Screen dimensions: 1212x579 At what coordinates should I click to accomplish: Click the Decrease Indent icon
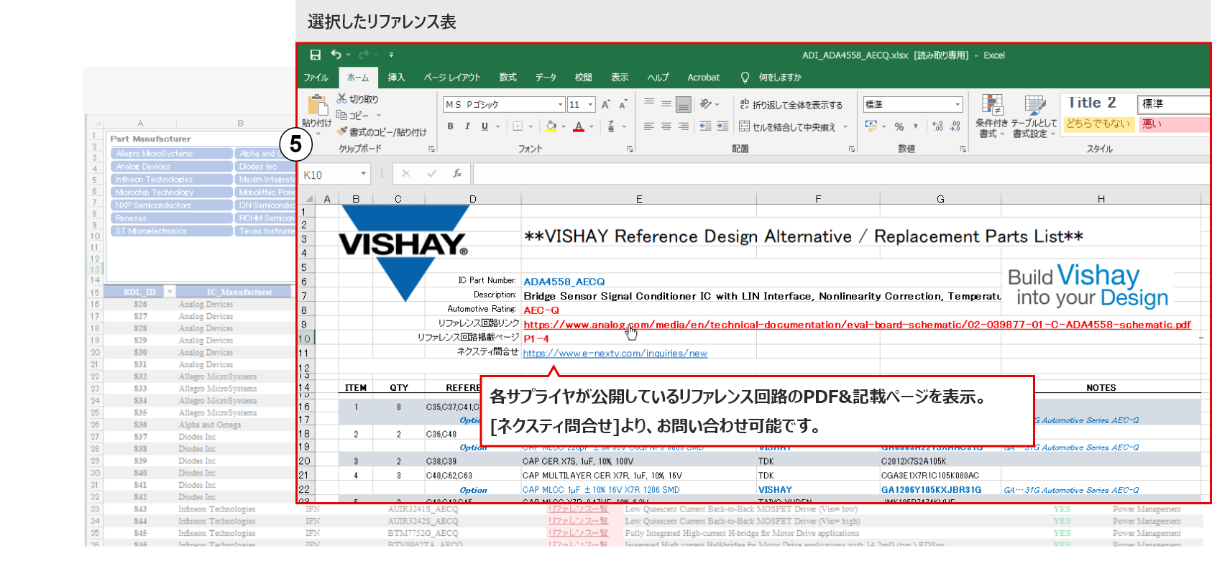(705, 126)
